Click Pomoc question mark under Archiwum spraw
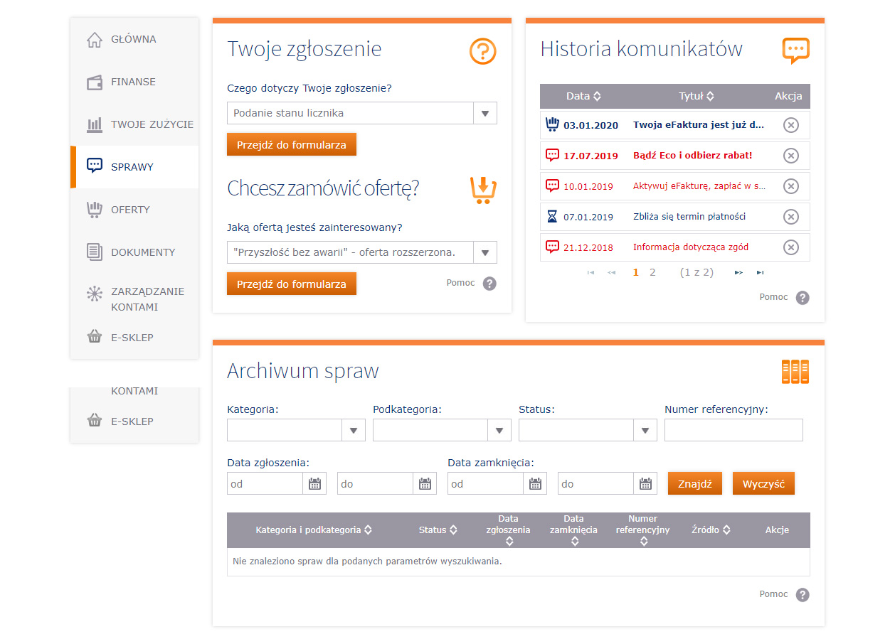 [x=803, y=594]
